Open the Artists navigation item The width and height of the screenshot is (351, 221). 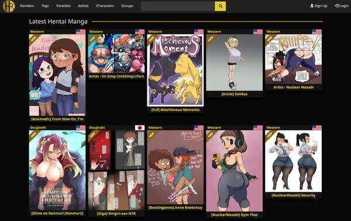(83, 6)
